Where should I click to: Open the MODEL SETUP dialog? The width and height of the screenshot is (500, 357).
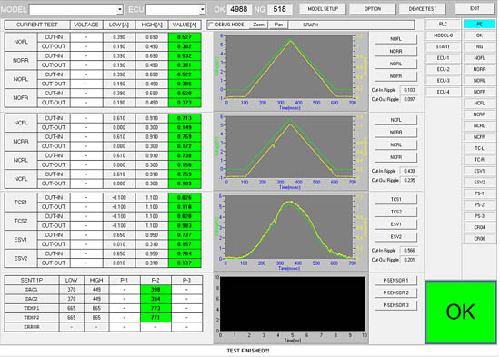pos(323,9)
